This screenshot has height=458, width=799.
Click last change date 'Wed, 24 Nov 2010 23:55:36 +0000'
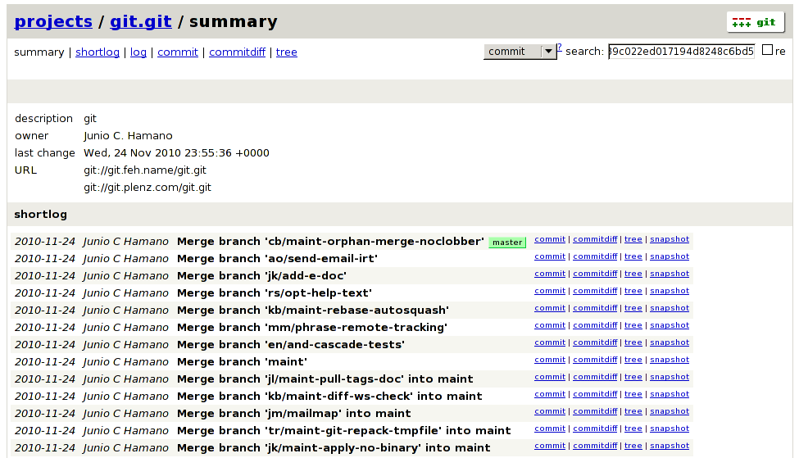coord(176,153)
